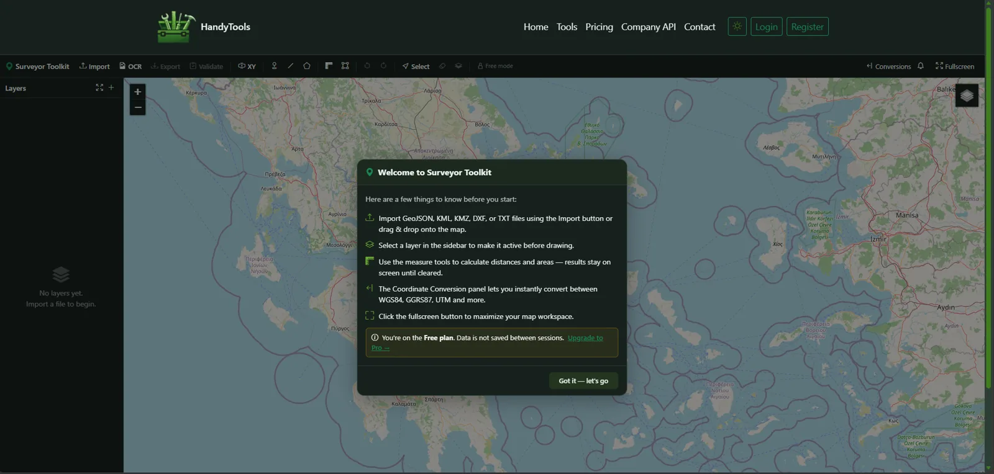Click the Login button

pyautogui.click(x=767, y=27)
